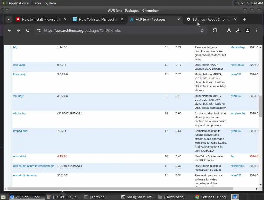Bookmark this page with the star icon

(x=202, y=30)
